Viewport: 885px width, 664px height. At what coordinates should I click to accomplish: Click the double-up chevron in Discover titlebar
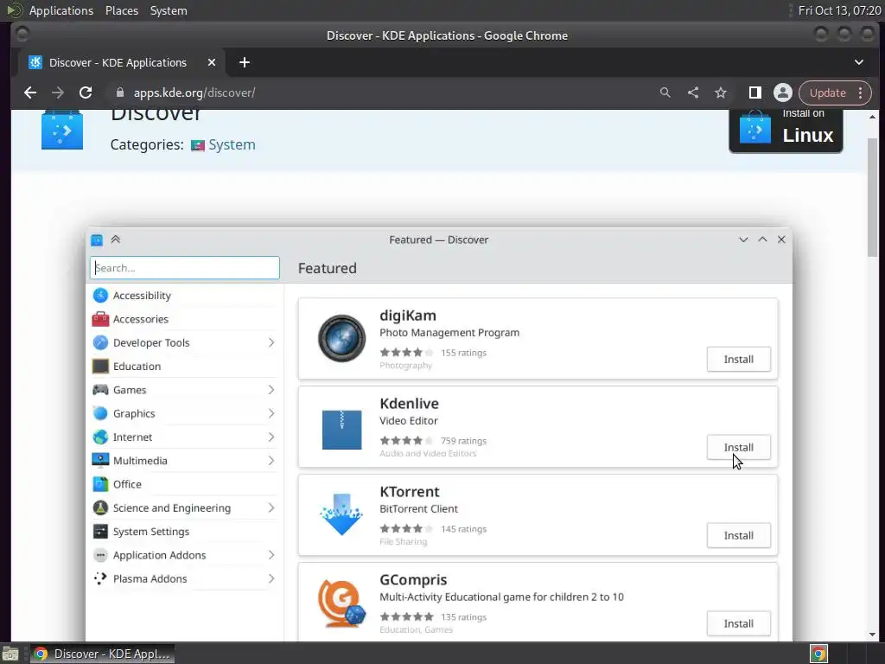116,239
